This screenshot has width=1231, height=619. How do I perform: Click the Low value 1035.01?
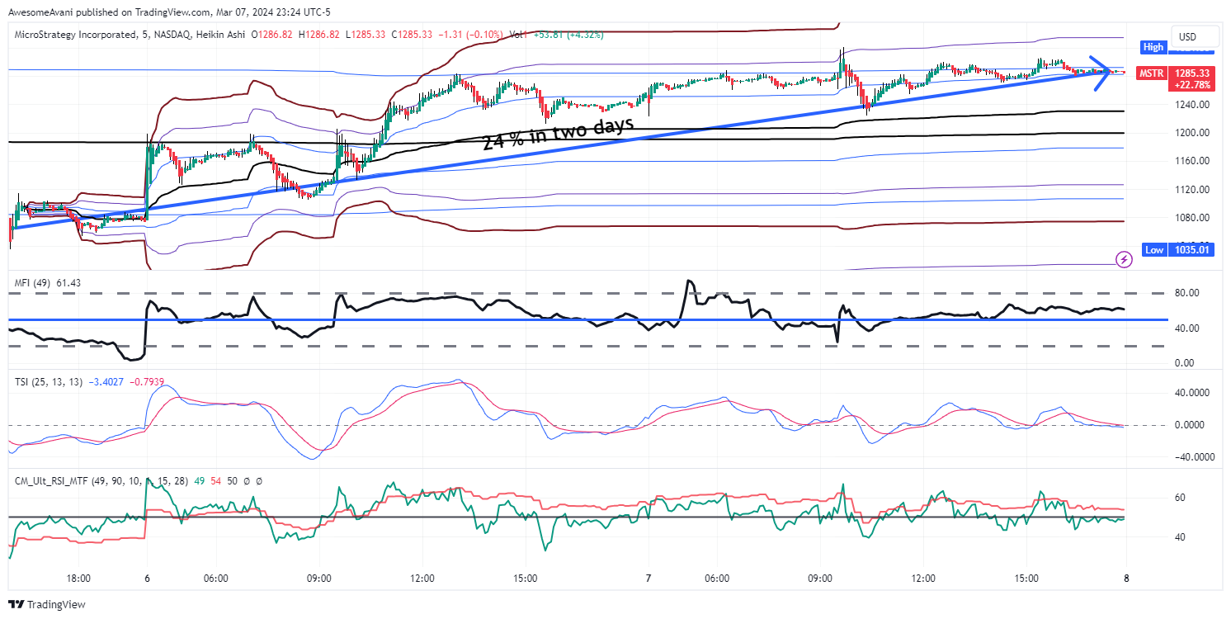(x=1191, y=248)
